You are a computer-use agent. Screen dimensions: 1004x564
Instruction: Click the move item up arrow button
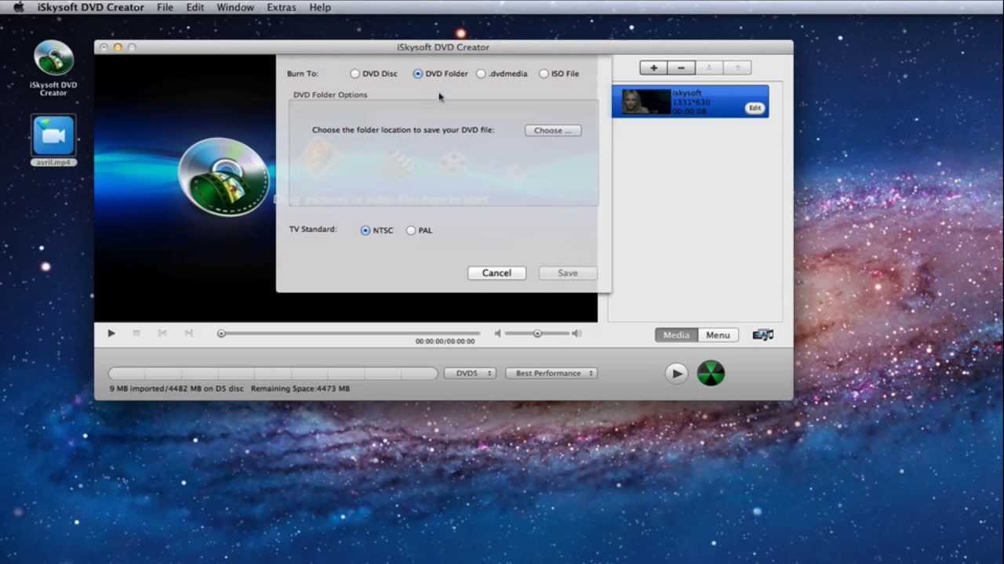coord(709,68)
